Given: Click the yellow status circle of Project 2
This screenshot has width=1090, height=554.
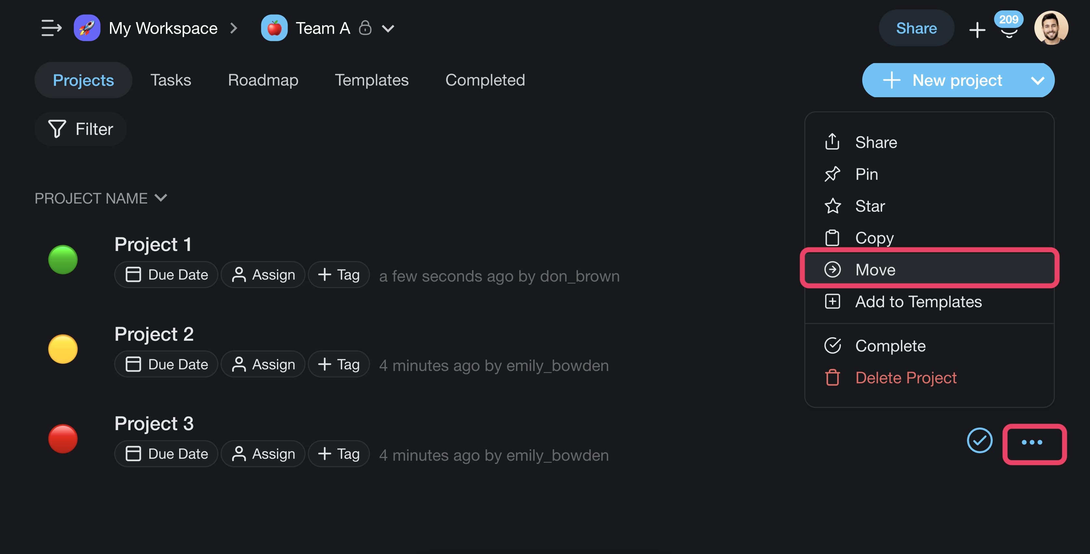Looking at the screenshot, I should point(62,349).
